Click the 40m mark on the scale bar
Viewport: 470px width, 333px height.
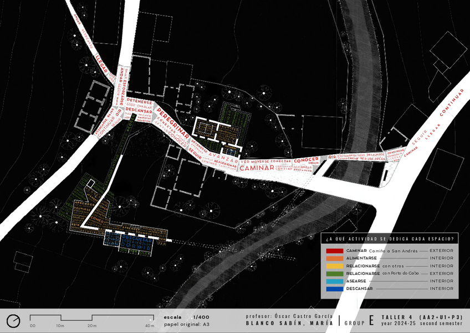[149, 326]
